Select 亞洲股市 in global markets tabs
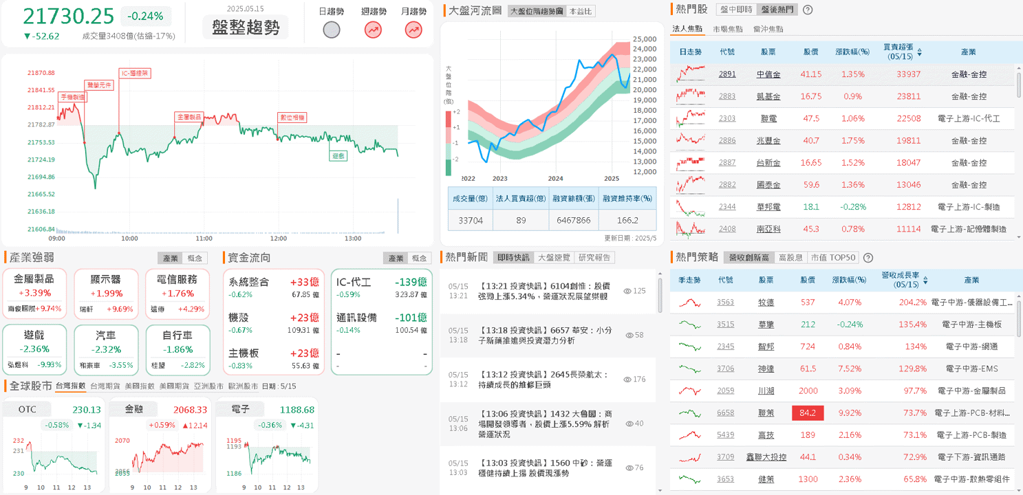Viewport: 1023px width, 495px height. [x=208, y=386]
